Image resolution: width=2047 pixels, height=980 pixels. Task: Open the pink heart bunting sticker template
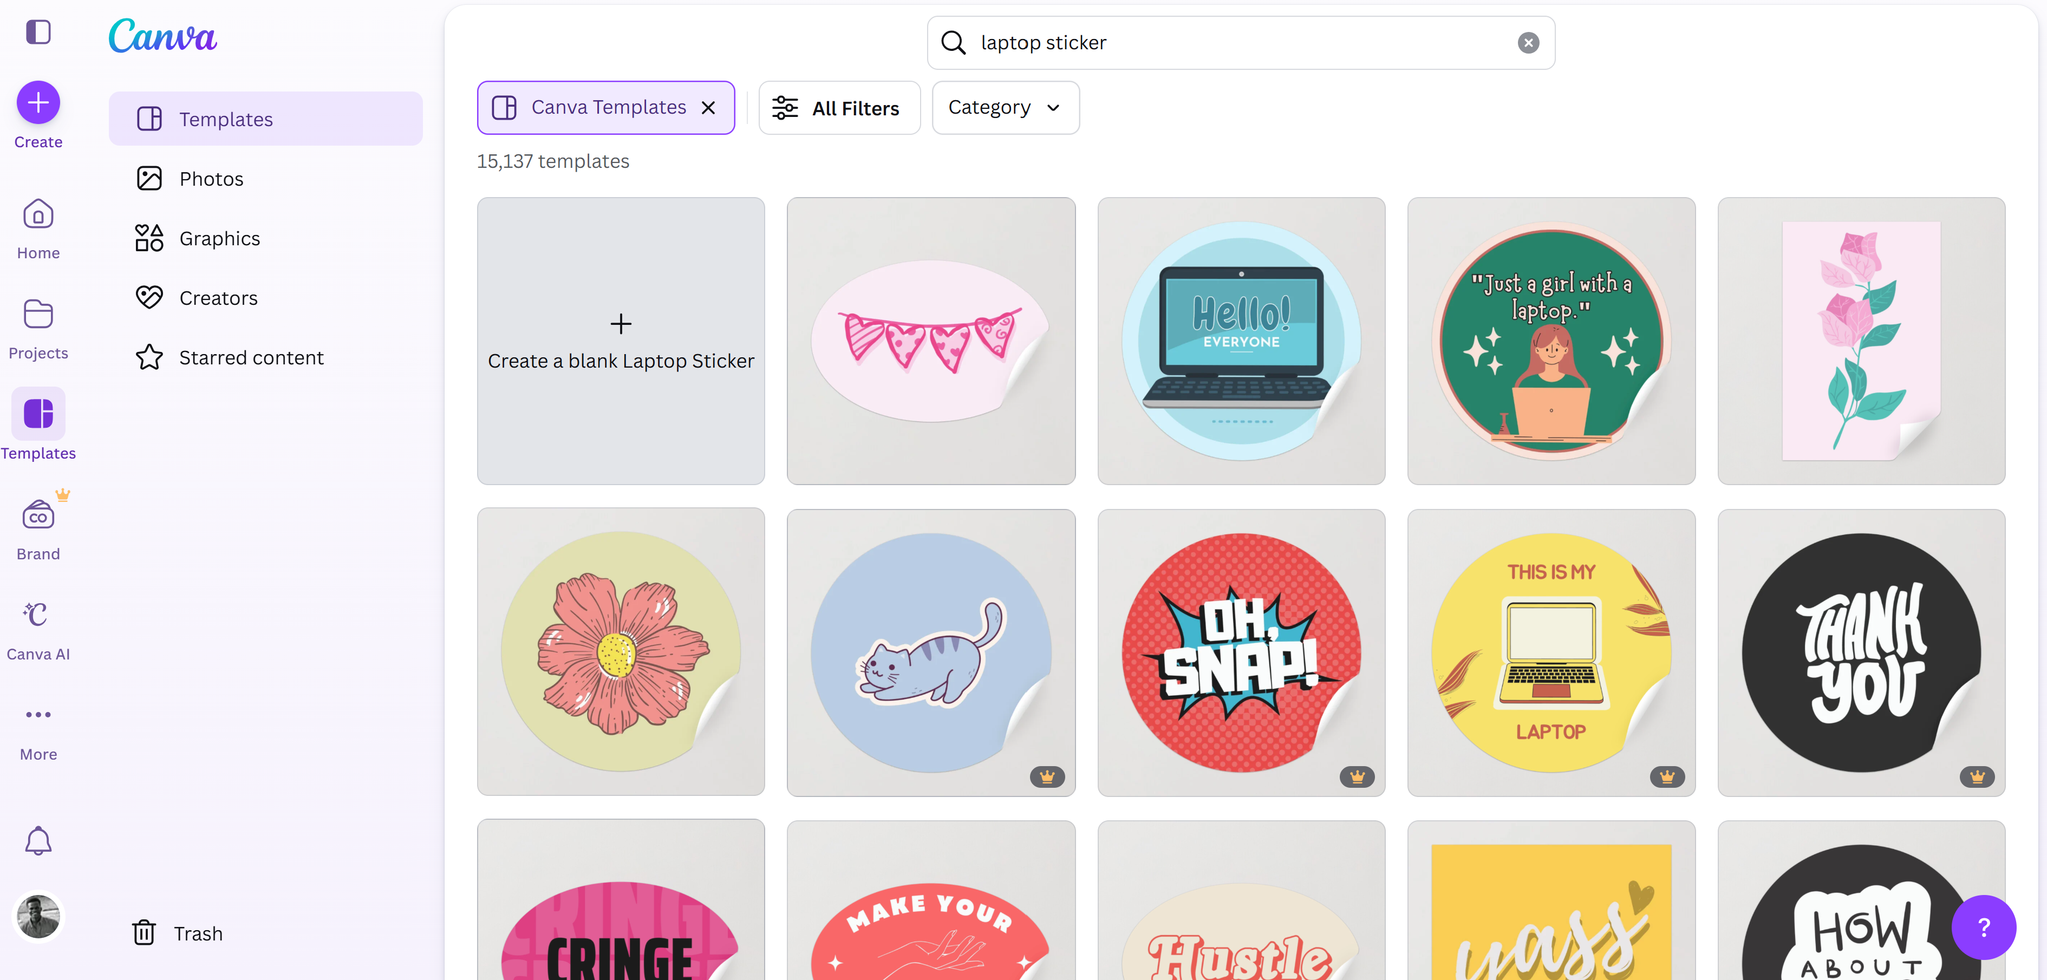click(x=930, y=341)
